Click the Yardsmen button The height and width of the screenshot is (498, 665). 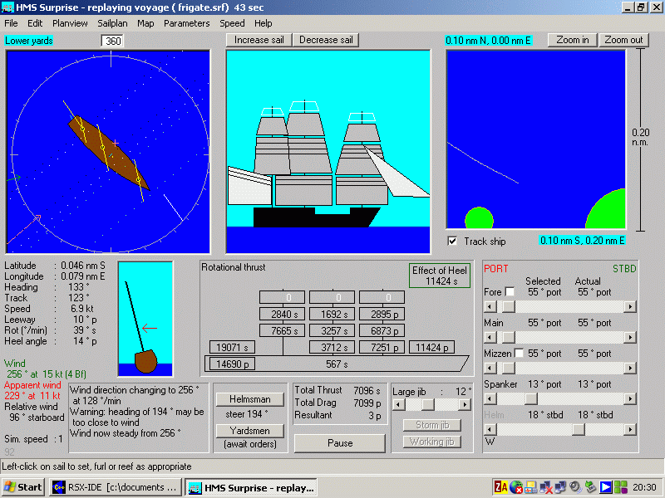click(x=250, y=431)
